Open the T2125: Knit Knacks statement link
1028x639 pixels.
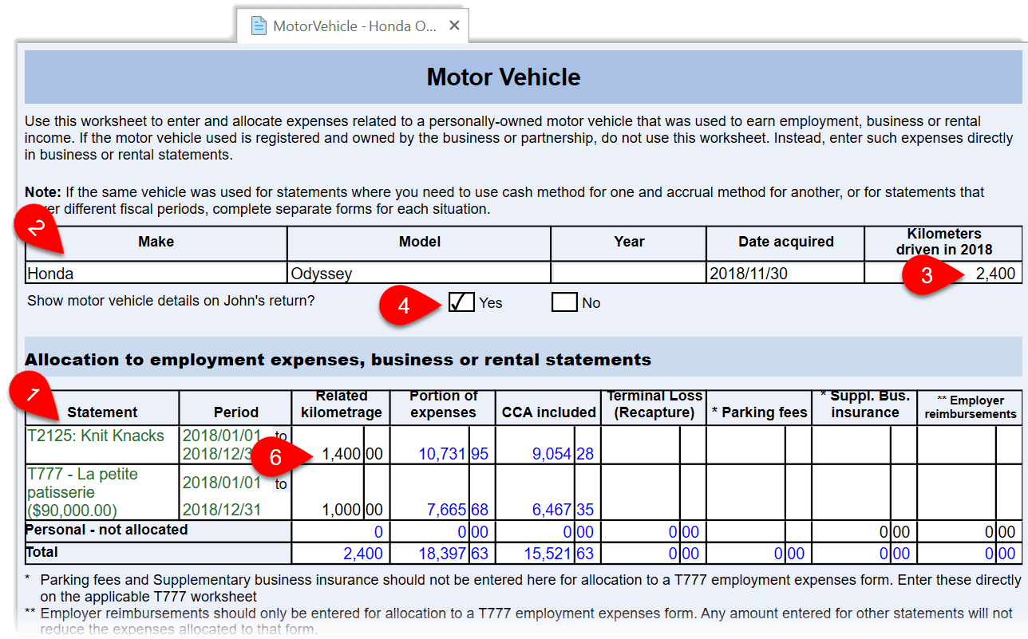click(96, 436)
